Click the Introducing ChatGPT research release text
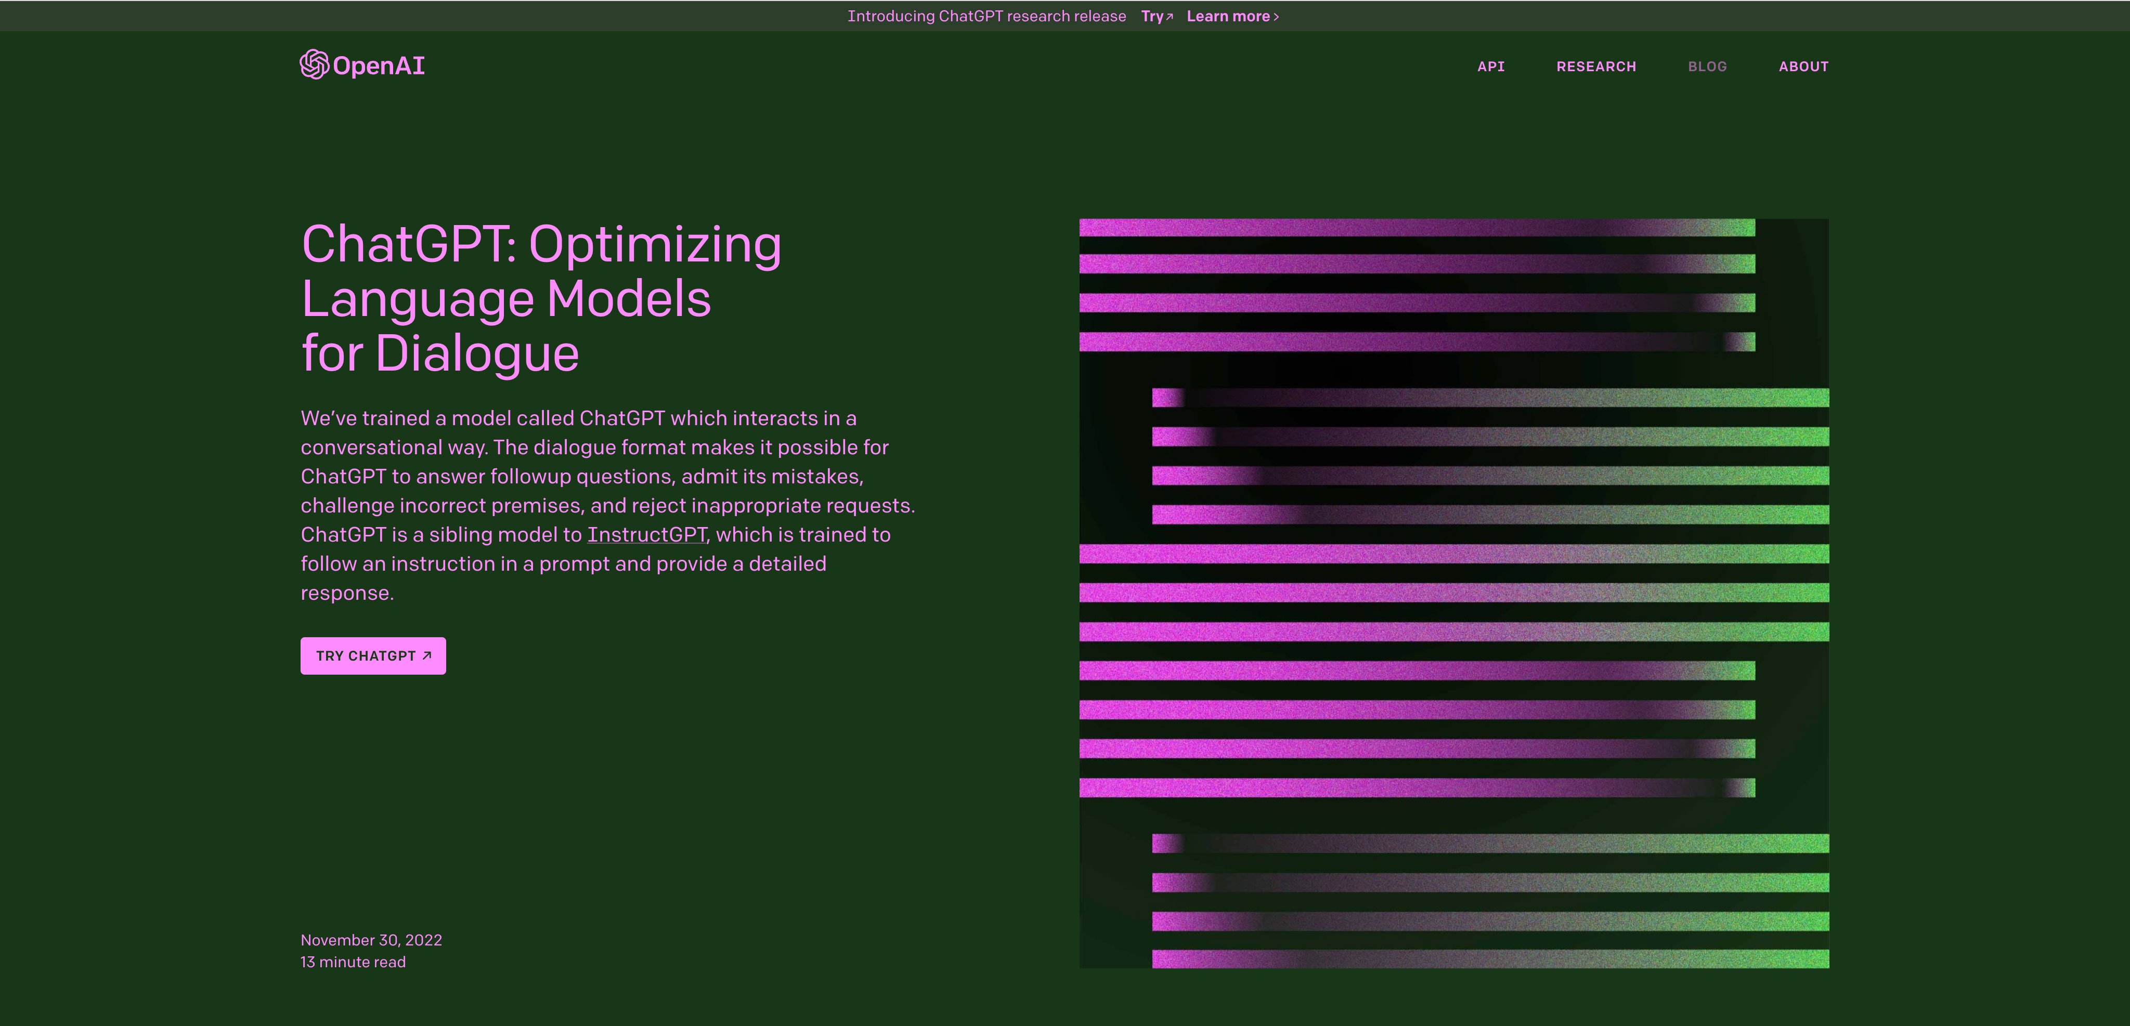 pyautogui.click(x=986, y=17)
